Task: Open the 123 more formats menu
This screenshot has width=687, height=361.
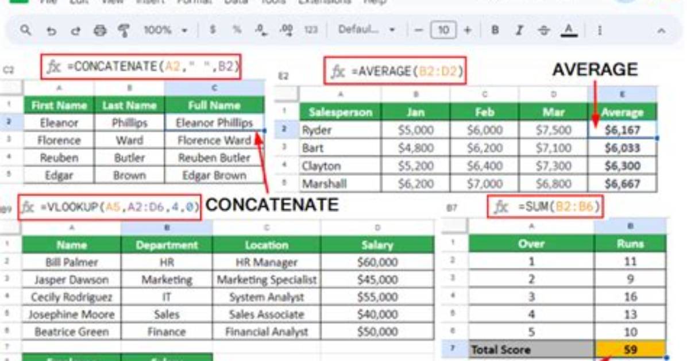Action: click(311, 30)
